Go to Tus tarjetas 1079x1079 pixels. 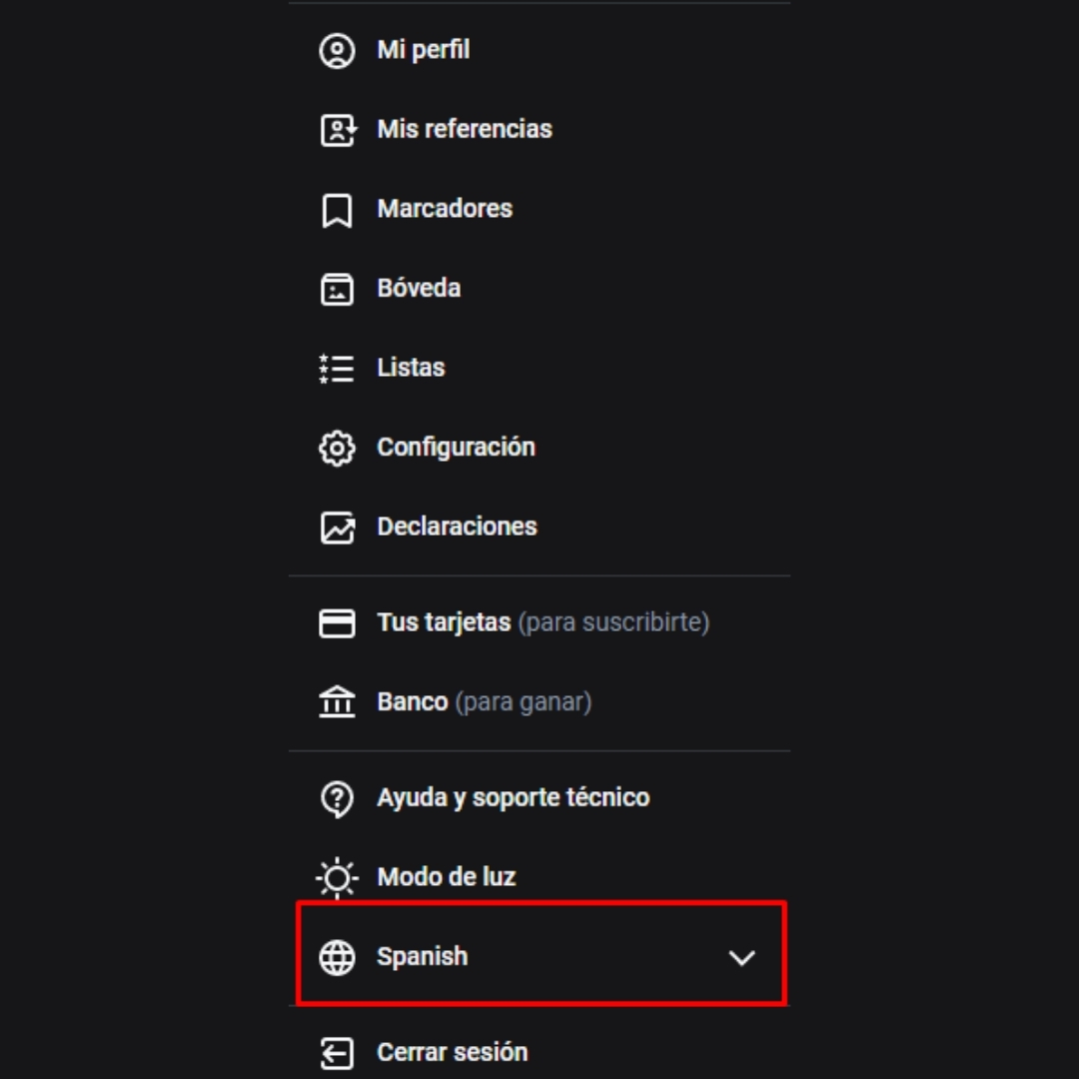coord(444,622)
